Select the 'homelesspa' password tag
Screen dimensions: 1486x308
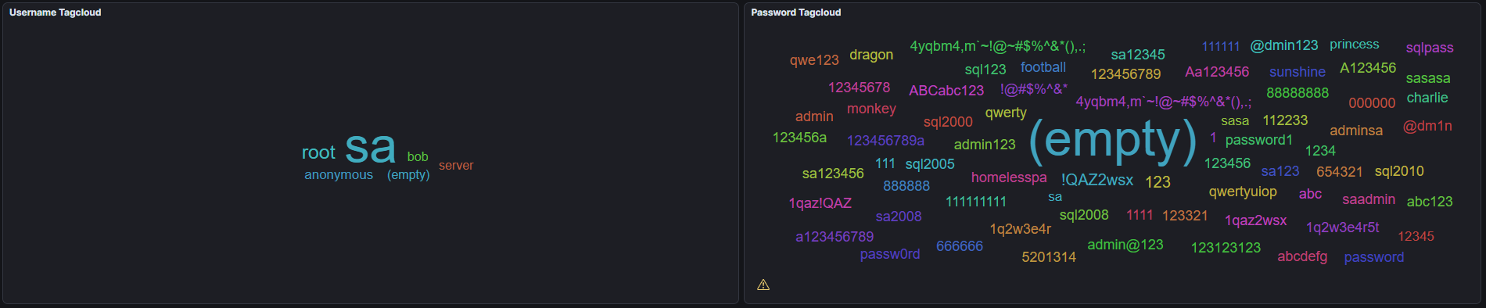pyautogui.click(x=1009, y=178)
